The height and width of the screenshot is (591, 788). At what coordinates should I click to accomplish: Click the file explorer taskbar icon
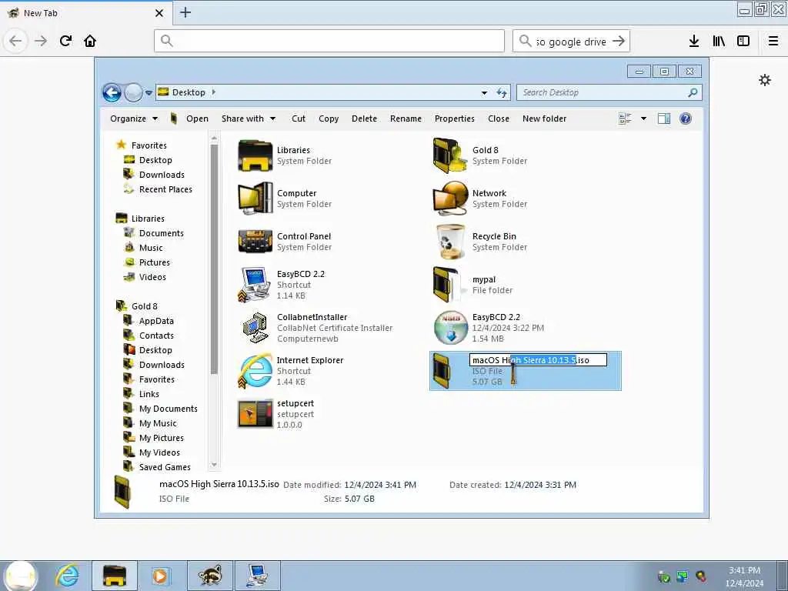click(x=115, y=576)
